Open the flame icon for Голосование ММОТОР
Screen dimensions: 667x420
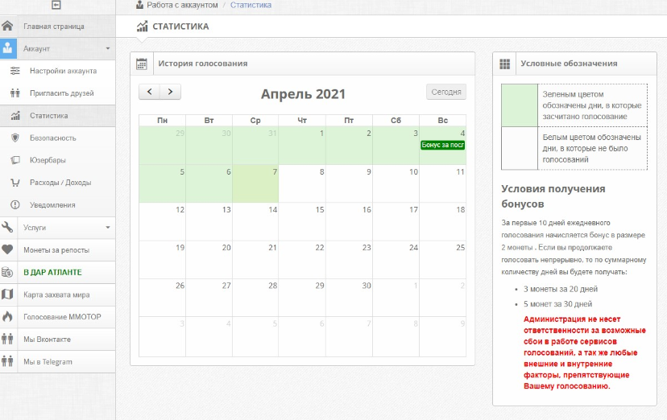click(7, 317)
